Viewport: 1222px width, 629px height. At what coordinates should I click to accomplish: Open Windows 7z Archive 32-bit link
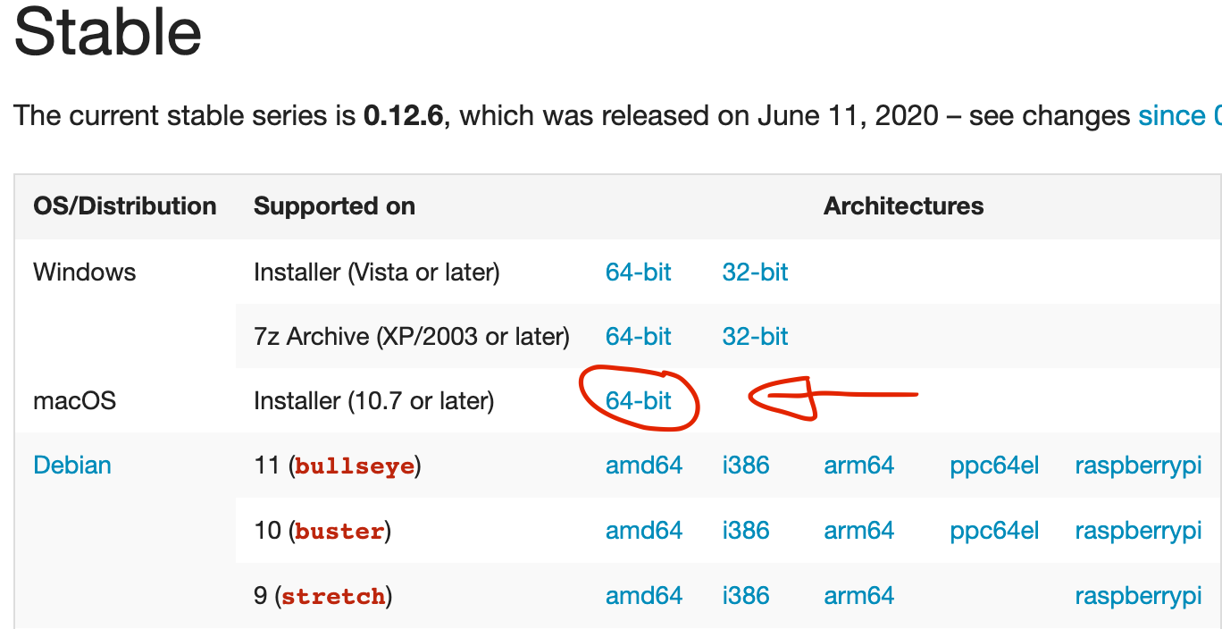[755, 336]
